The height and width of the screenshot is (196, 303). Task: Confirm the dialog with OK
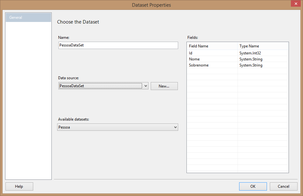point(253,186)
